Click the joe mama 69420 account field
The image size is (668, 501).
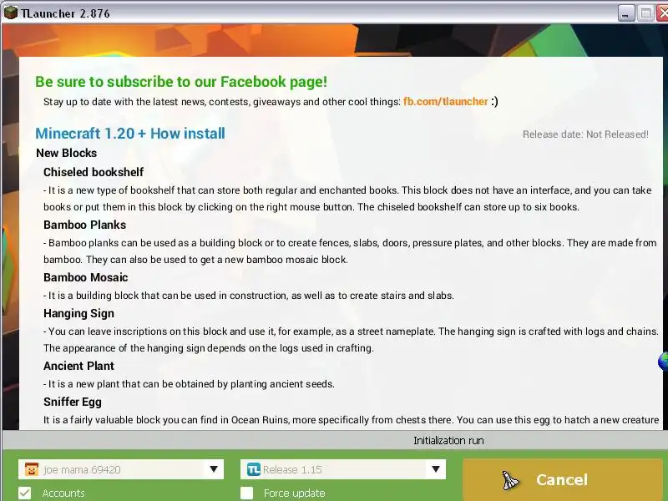[121, 469]
